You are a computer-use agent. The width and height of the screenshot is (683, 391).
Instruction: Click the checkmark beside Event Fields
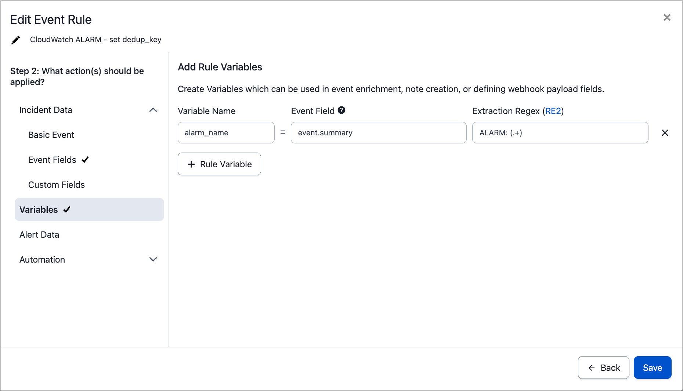pyautogui.click(x=85, y=160)
